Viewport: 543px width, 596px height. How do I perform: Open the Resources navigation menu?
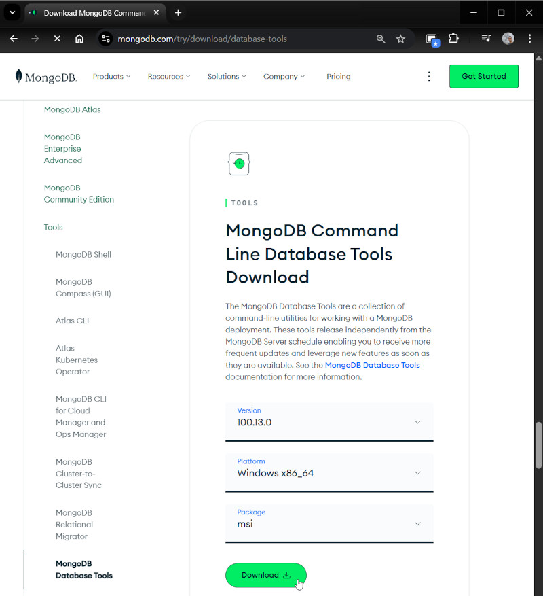coord(169,77)
